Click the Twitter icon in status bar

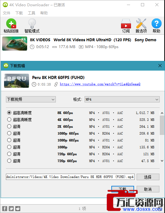[x=11, y=209]
